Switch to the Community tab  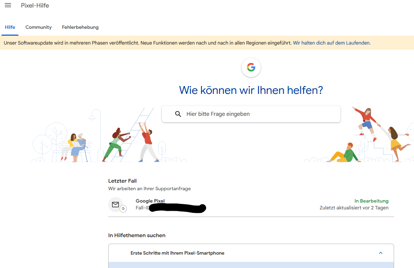click(x=38, y=27)
